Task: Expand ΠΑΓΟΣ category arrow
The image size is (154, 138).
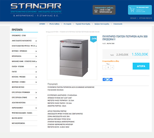Action: click(36, 72)
